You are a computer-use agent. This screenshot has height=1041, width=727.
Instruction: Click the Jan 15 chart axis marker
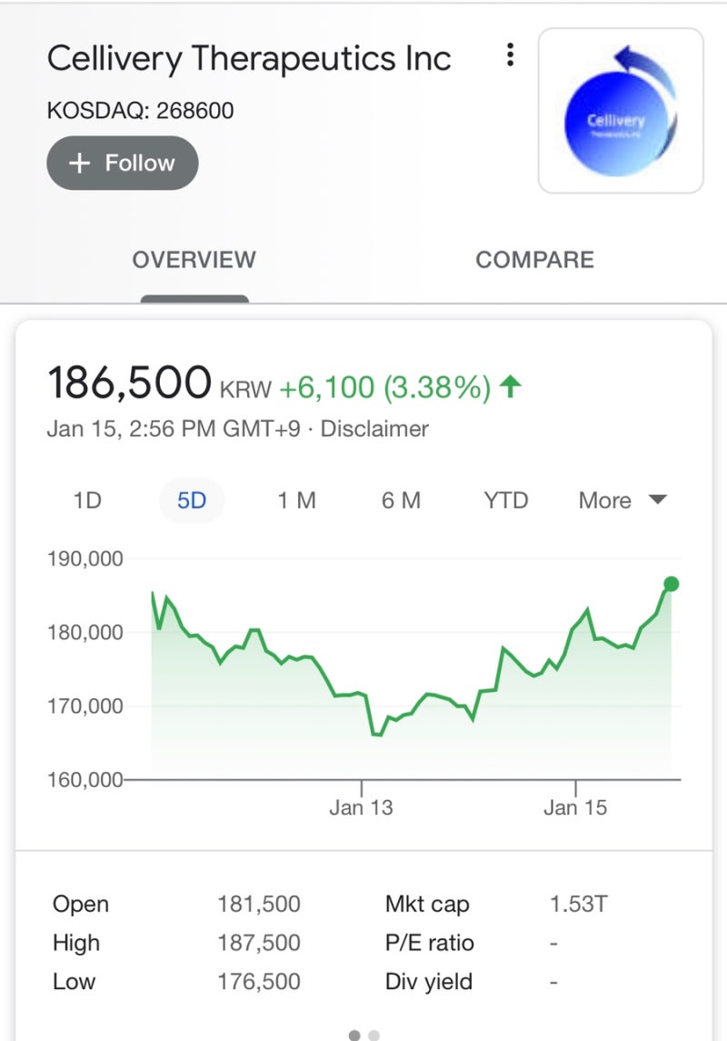click(575, 806)
